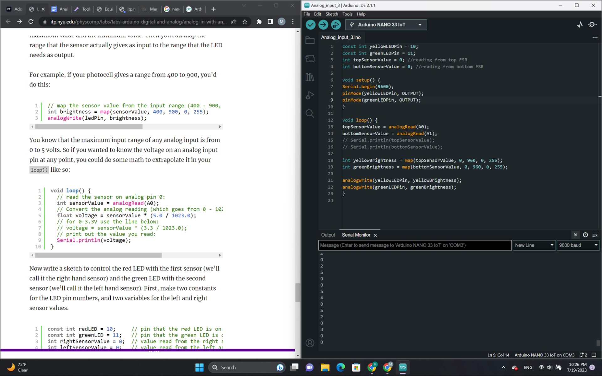
Task: Click Ln 9, Col 14 in the status bar
Action: tap(498, 355)
